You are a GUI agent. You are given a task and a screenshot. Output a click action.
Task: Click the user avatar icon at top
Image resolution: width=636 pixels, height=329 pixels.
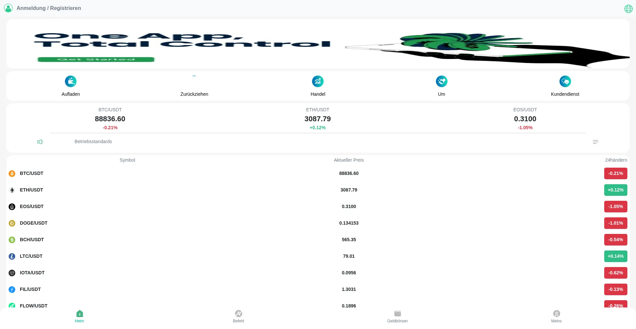coord(8,8)
